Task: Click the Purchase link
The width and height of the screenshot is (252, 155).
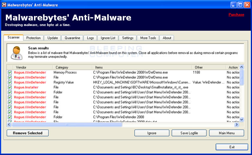Action: 236,15
